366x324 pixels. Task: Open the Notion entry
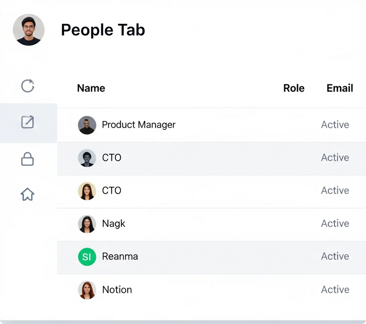(117, 290)
